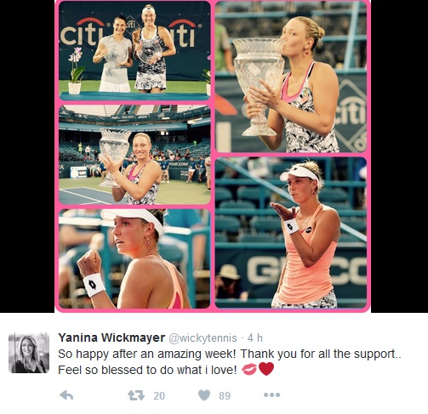Open photo of player kissing crystal trophy
Screen dimensions: 428x414
291,77
